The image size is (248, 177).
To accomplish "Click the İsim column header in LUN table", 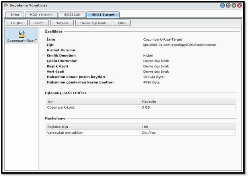I will 93,101.
